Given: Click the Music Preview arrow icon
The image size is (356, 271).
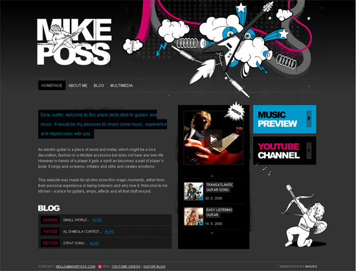Looking at the screenshot, I should click(309, 119).
